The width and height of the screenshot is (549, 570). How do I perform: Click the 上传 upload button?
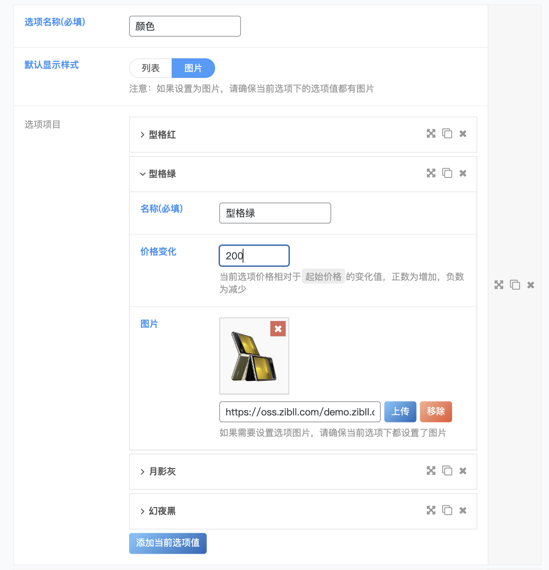coord(400,412)
